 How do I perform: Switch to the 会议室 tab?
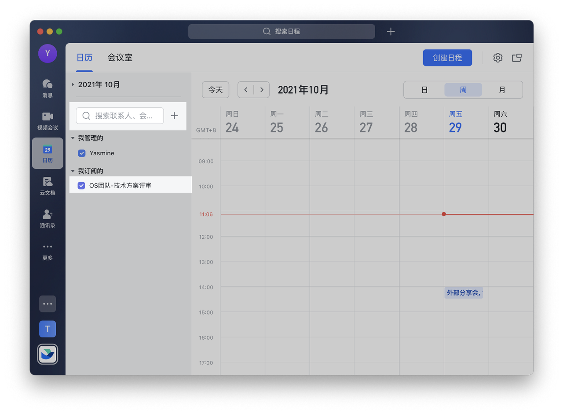(120, 58)
